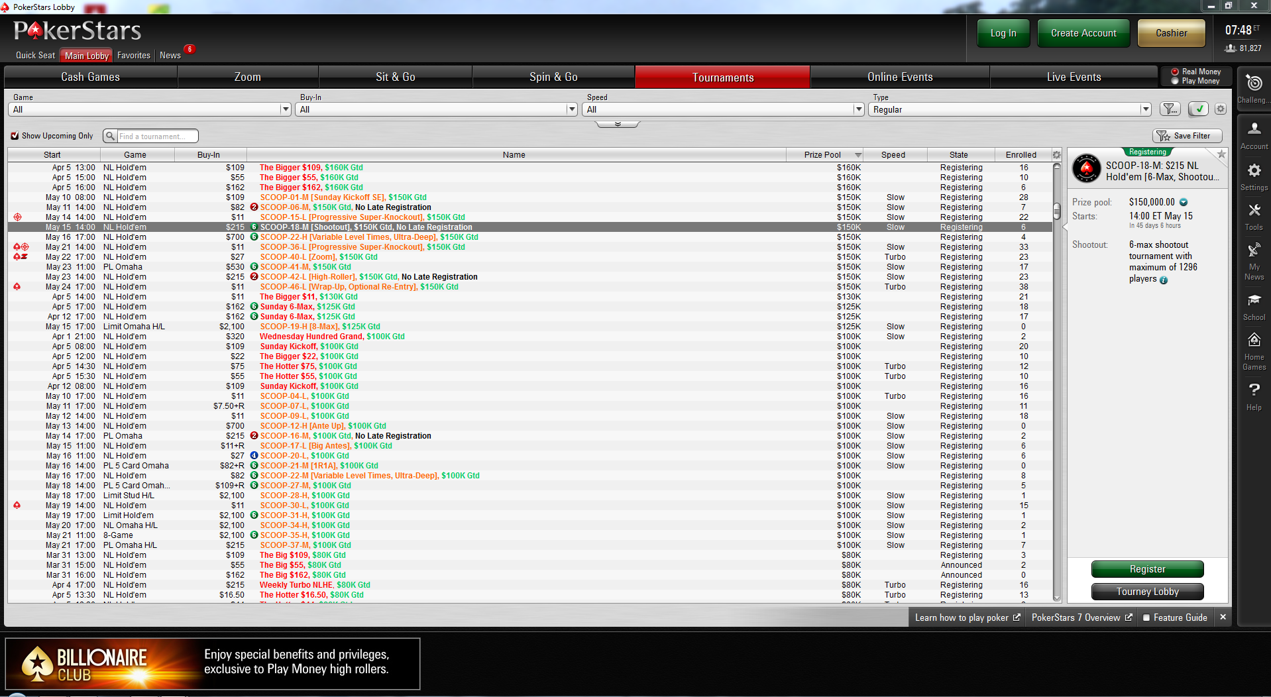1271x697 pixels.
Task: Click the Save Filter button
Action: point(1188,136)
